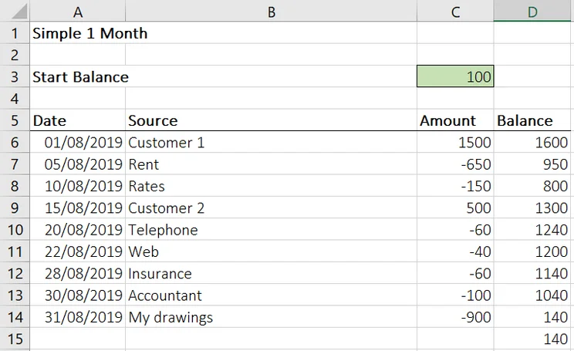
Task: Select date cell 30/08/2019
Action: pos(78,295)
